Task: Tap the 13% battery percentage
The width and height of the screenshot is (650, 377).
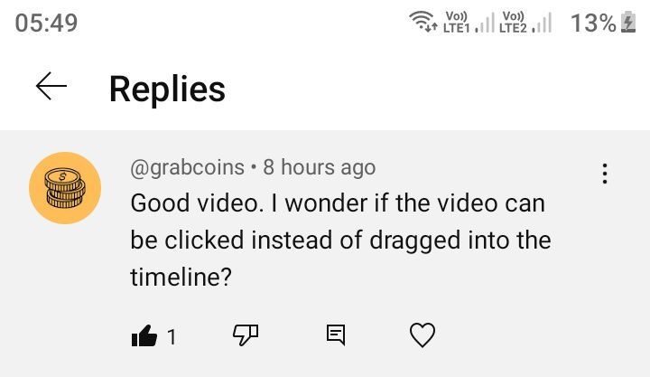Action: pyautogui.click(x=592, y=24)
